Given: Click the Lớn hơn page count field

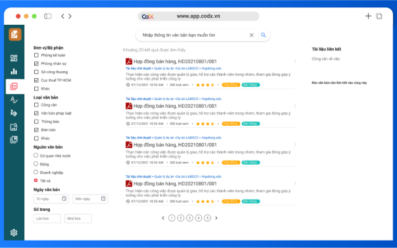Looking at the screenshot, I should pos(47,218).
